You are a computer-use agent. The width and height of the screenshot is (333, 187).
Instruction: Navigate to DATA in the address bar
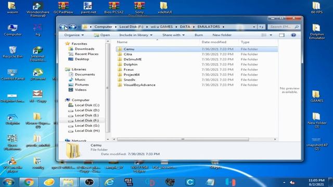185,26
